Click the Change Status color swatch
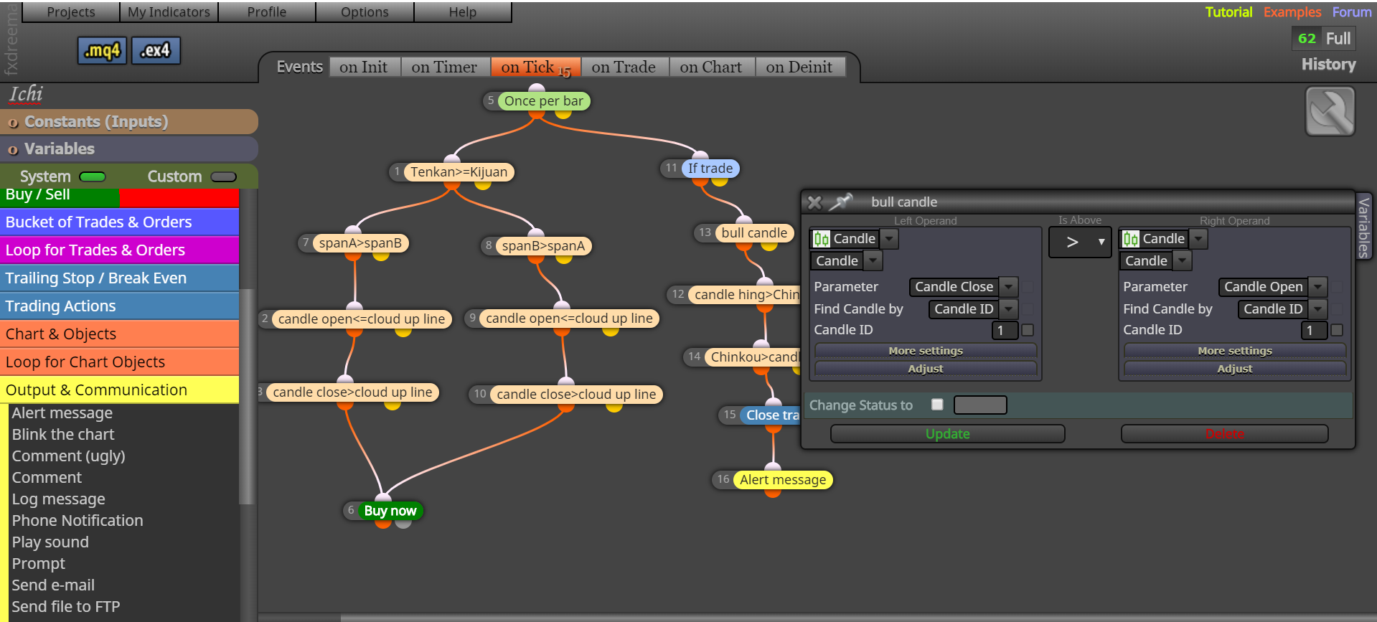The width and height of the screenshot is (1377, 622). 980,405
